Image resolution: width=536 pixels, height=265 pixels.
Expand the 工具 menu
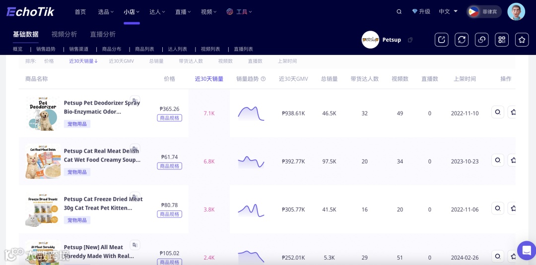[244, 11]
